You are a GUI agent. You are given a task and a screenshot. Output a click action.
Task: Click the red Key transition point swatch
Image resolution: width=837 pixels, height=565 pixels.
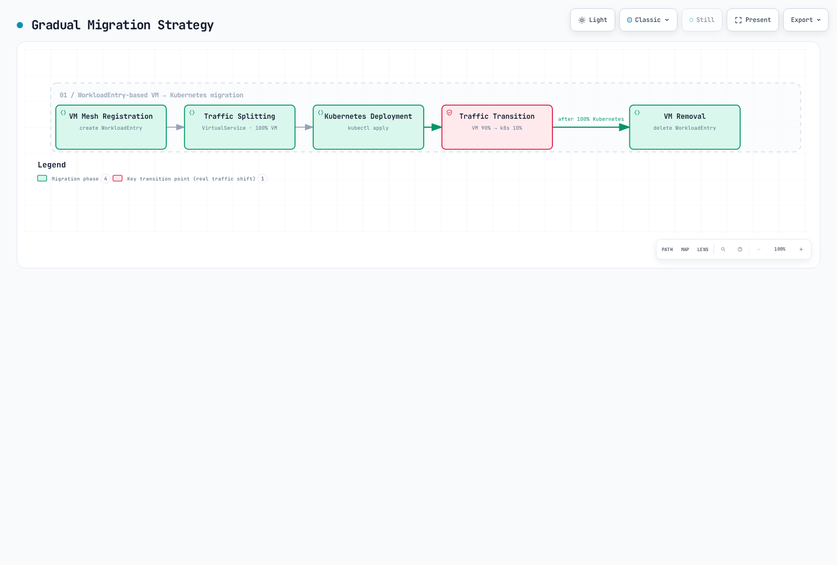pyautogui.click(x=118, y=178)
